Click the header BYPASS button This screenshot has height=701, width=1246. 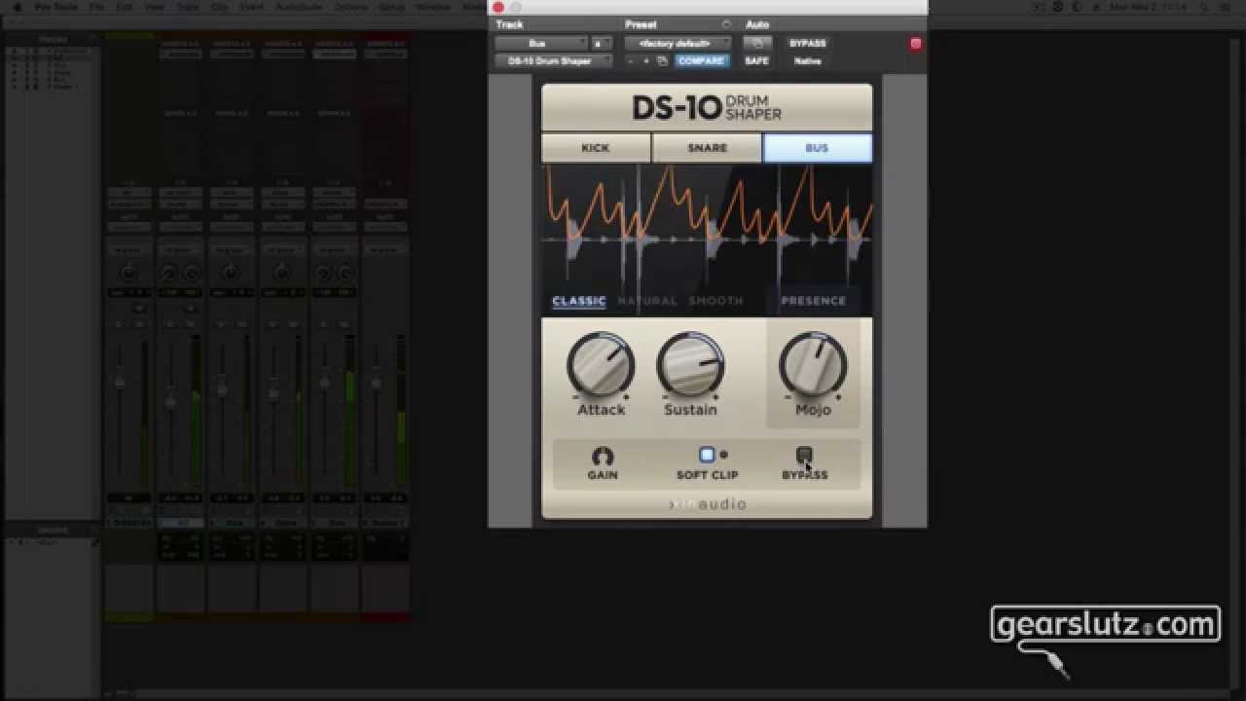pos(807,44)
